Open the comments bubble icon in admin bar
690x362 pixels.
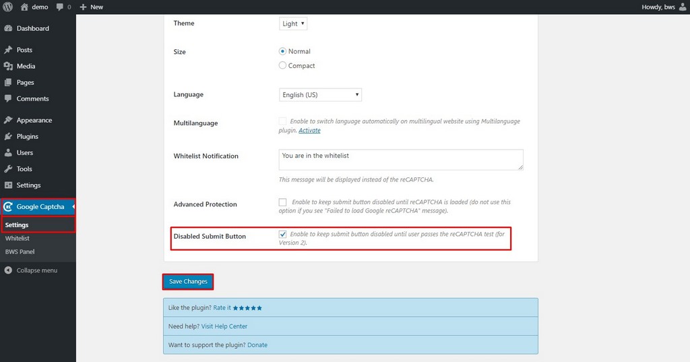(x=61, y=7)
